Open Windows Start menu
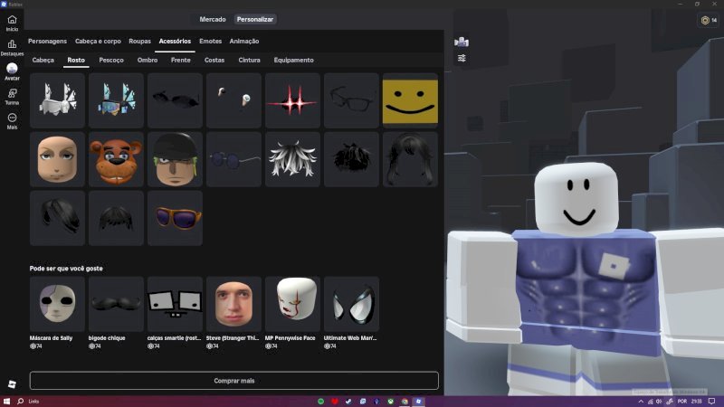The image size is (724, 407). (6, 401)
